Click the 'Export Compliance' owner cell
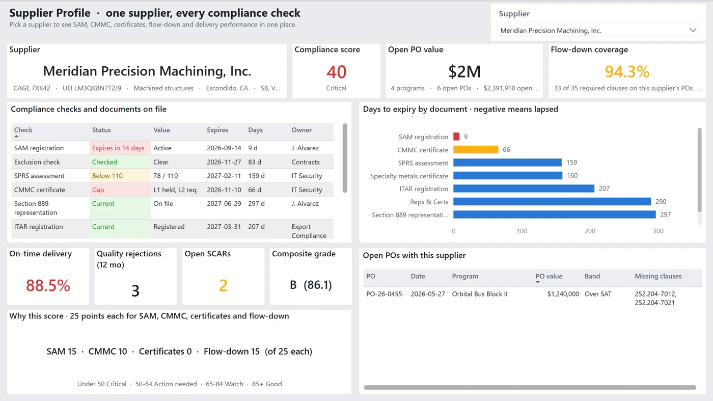 pyautogui.click(x=309, y=231)
